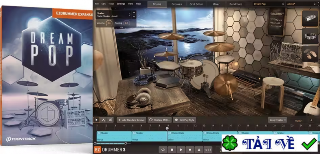320x154 pixels.
Task: Click the EZ Drummer 3 logo
Action: (110, 150)
